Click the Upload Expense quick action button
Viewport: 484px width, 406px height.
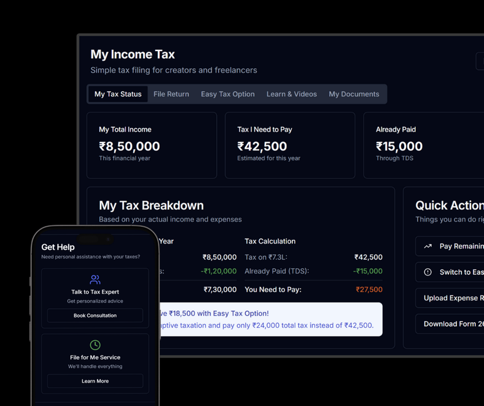tap(451, 298)
